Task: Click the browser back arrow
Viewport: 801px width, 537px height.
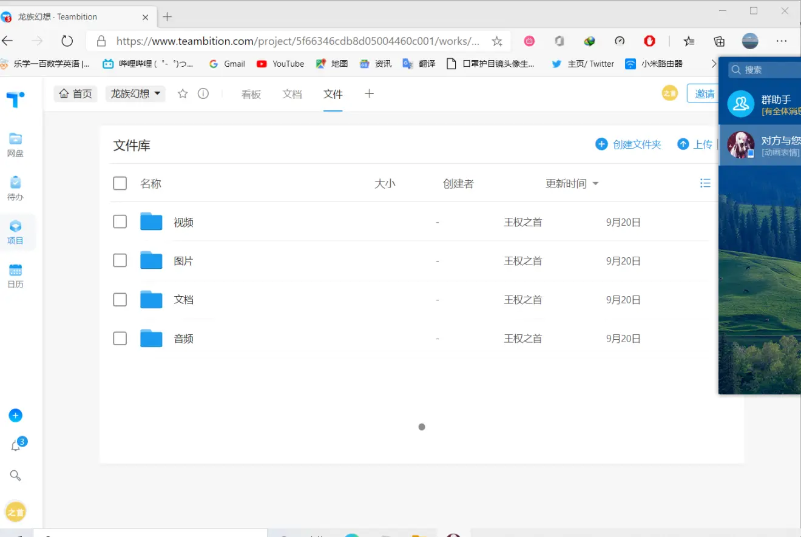Action: pos(7,41)
